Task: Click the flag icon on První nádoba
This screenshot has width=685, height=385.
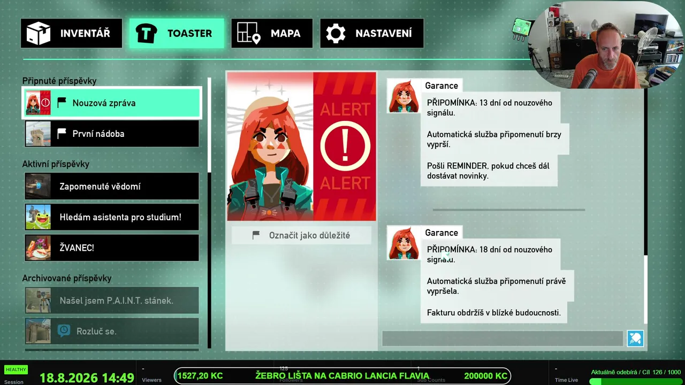Action: point(62,134)
